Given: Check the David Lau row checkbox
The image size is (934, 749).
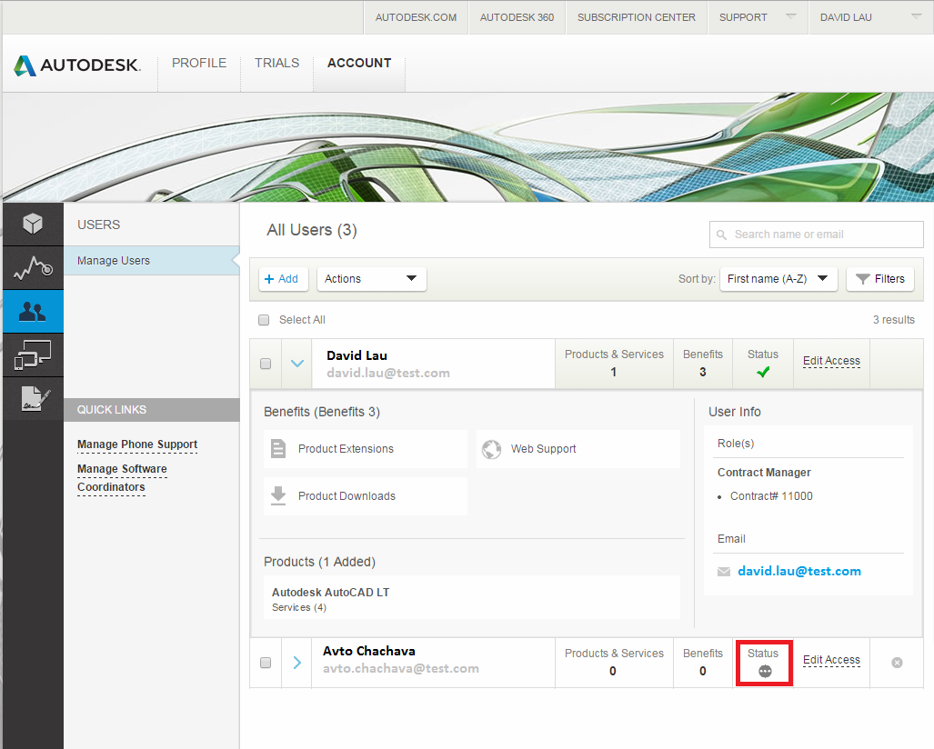Looking at the screenshot, I should point(266,364).
